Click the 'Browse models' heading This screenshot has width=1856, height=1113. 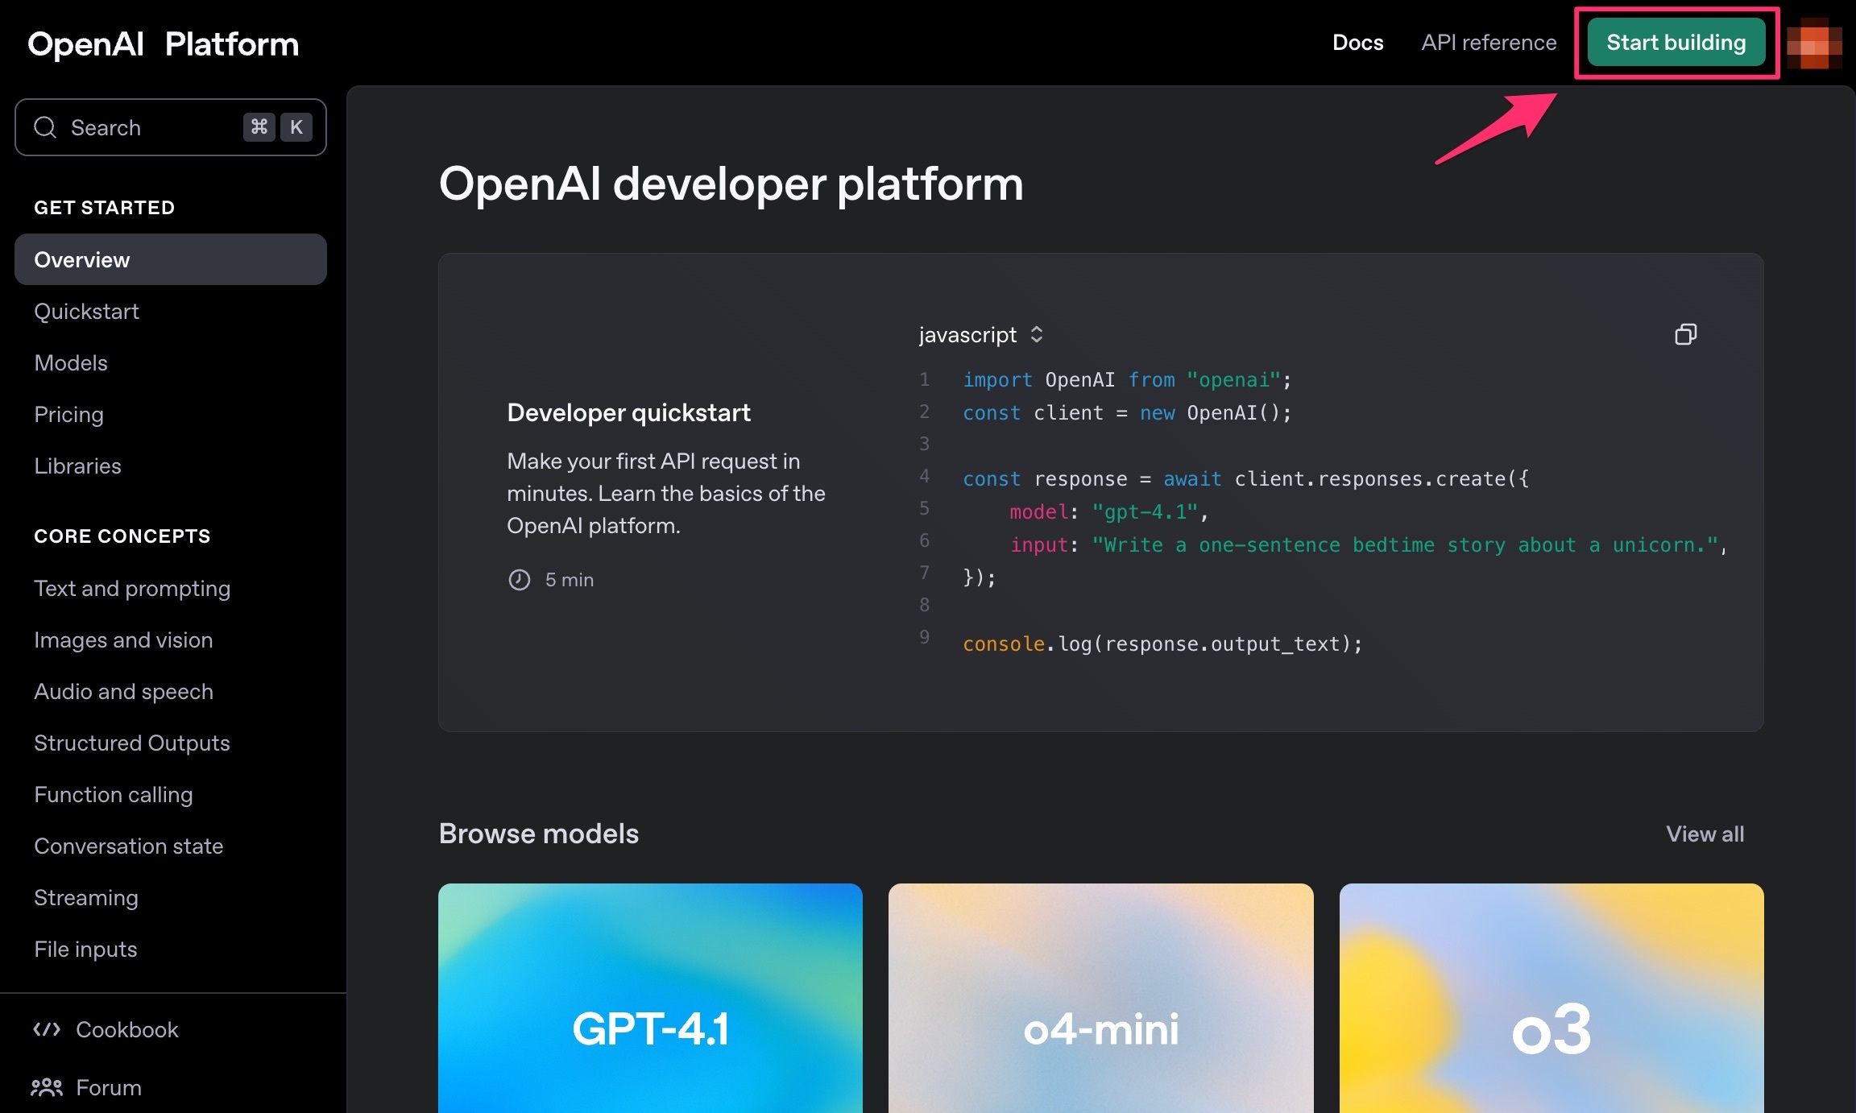pyautogui.click(x=539, y=834)
